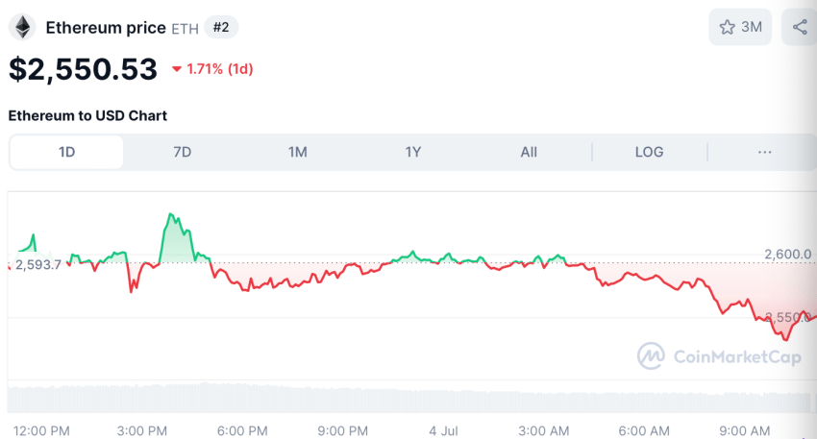Toggle LOG scale on the chart
The image size is (817, 439).
649,152
